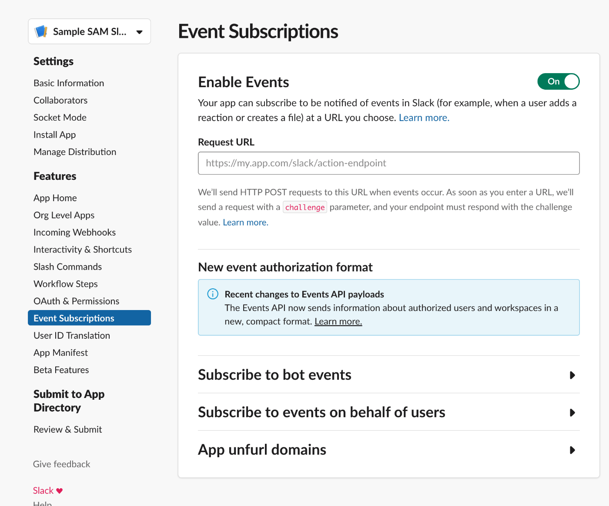Viewport: 609px width, 506px height.
Task: Go to Review & Submit page
Action: tap(68, 430)
